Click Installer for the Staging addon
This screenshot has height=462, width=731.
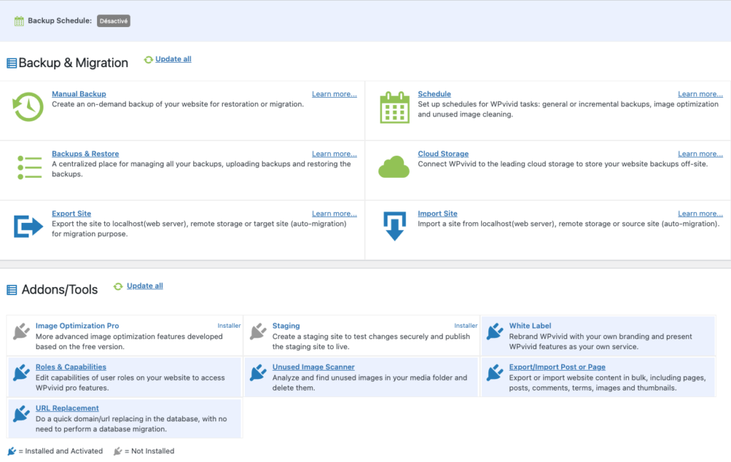point(465,326)
